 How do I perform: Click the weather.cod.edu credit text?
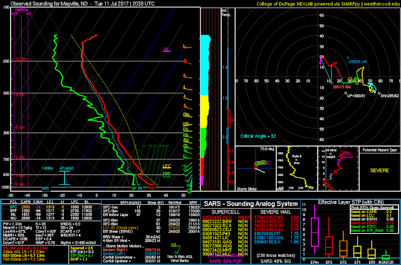[382, 4]
